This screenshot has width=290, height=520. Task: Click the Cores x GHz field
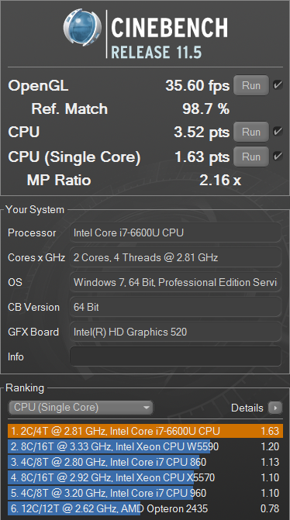175,257
